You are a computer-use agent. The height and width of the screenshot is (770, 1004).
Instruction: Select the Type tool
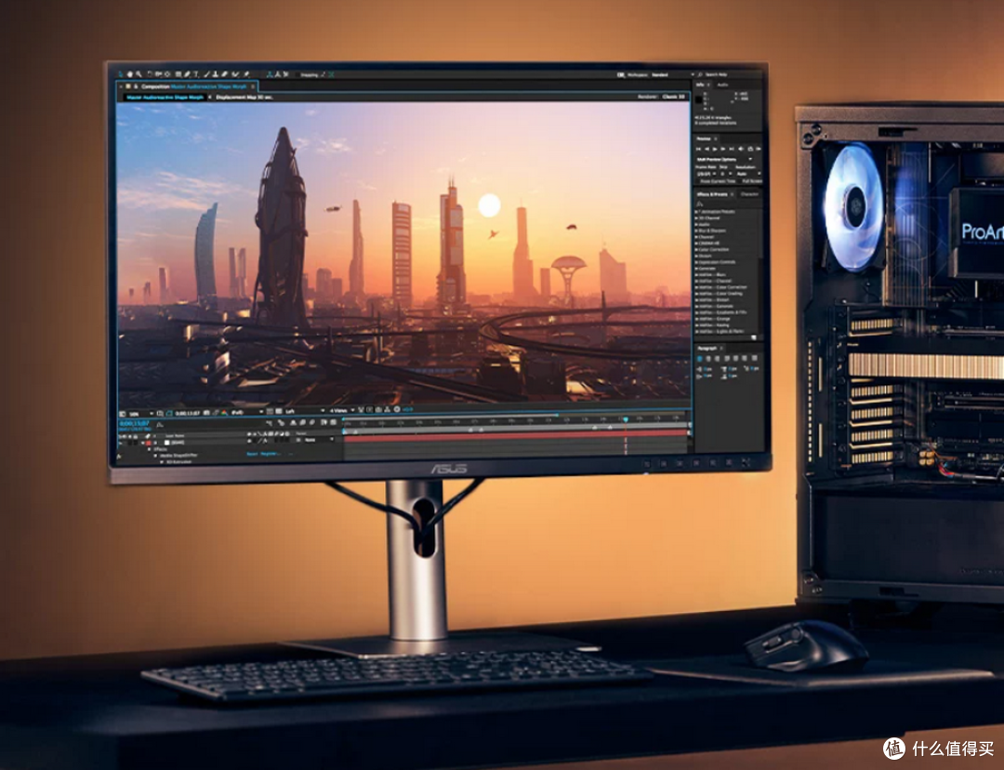196,74
